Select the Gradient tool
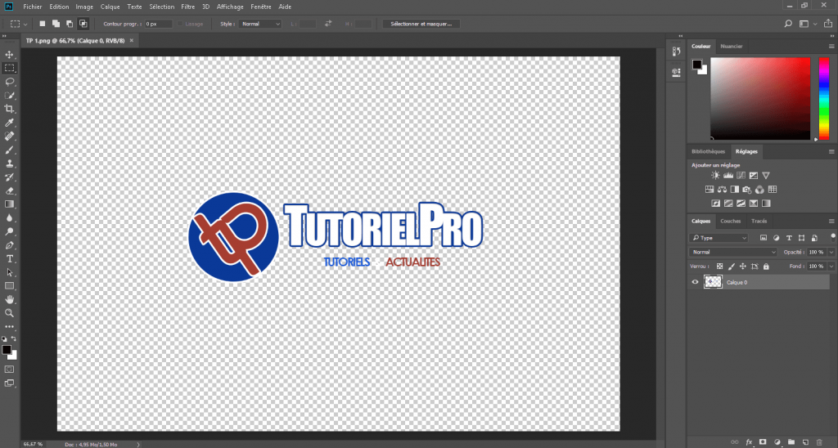 pyautogui.click(x=9, y=204)
